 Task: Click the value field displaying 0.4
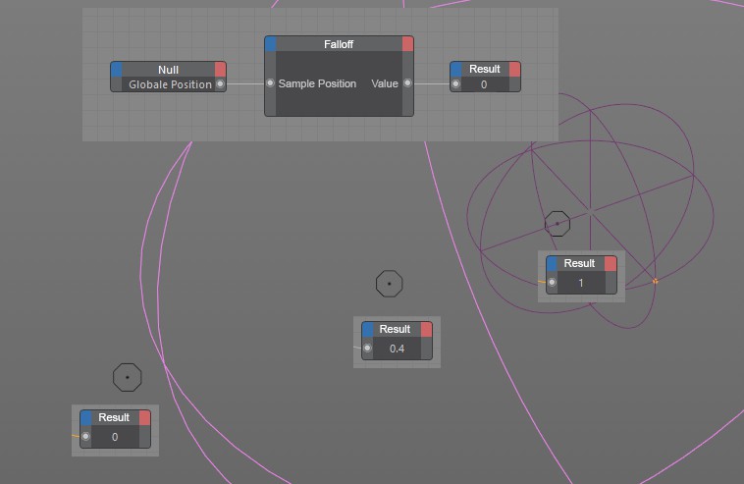coord(397,349)
